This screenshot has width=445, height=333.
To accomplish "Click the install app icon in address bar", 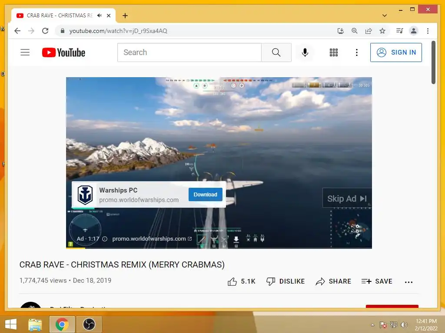I will pyautogui.click(x=341, y=31).
